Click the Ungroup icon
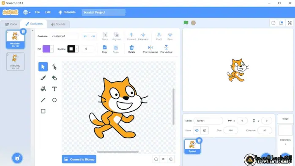Image resolution: width=295 pixels, height=166 pixels. tap(116, 36)
